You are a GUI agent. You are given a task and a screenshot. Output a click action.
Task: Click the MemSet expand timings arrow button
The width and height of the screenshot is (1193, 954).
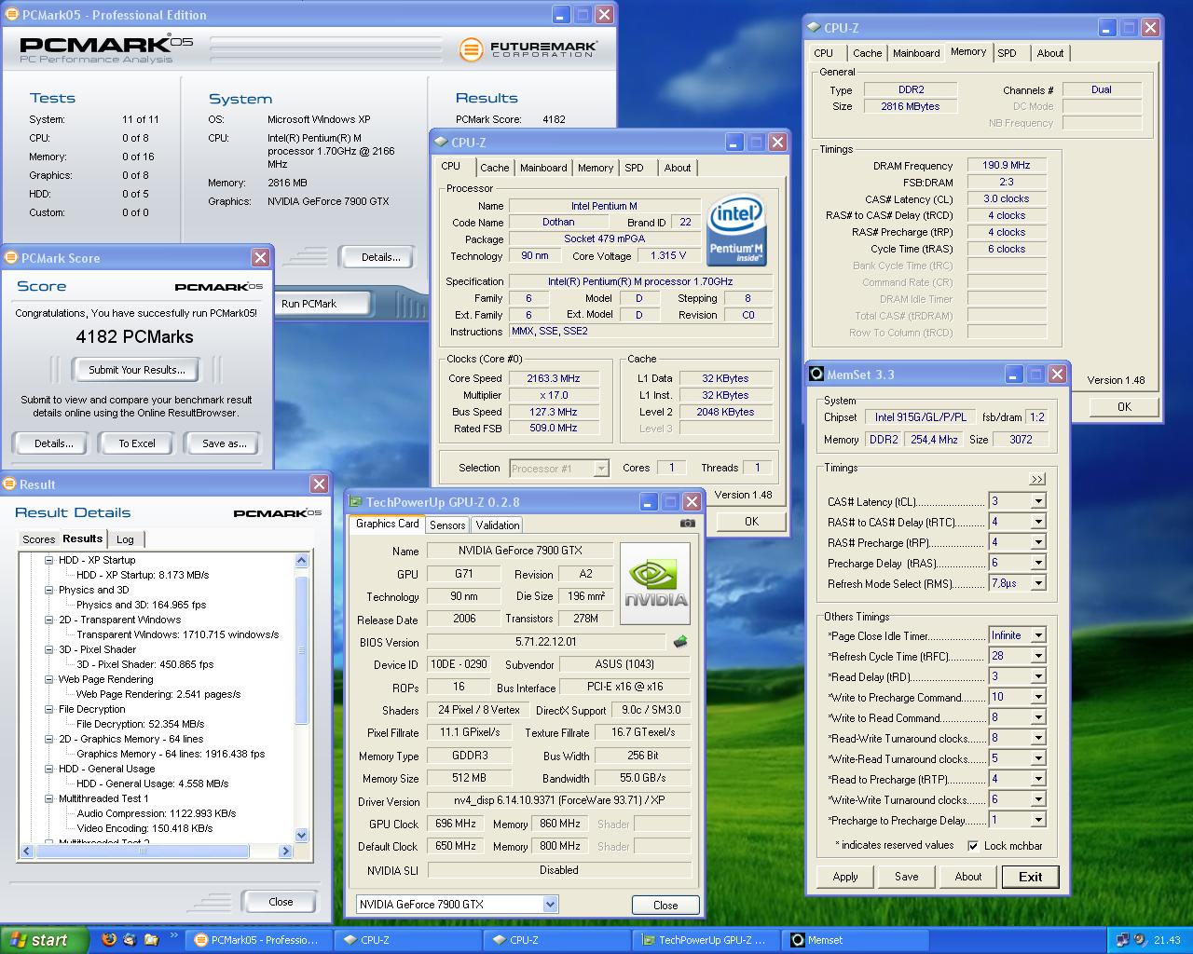click(1036, 479)
